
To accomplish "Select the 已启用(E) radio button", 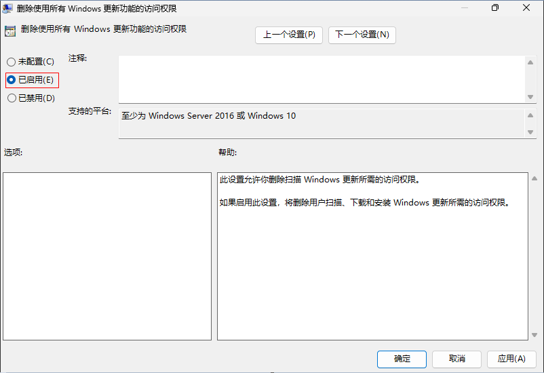I will pyautogui.click(x=31, y=80).
